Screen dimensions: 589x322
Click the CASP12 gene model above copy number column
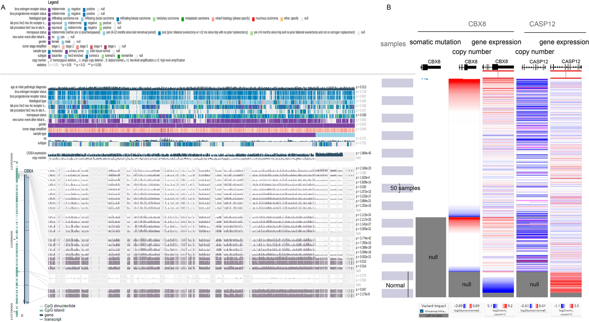pos(534,67)
